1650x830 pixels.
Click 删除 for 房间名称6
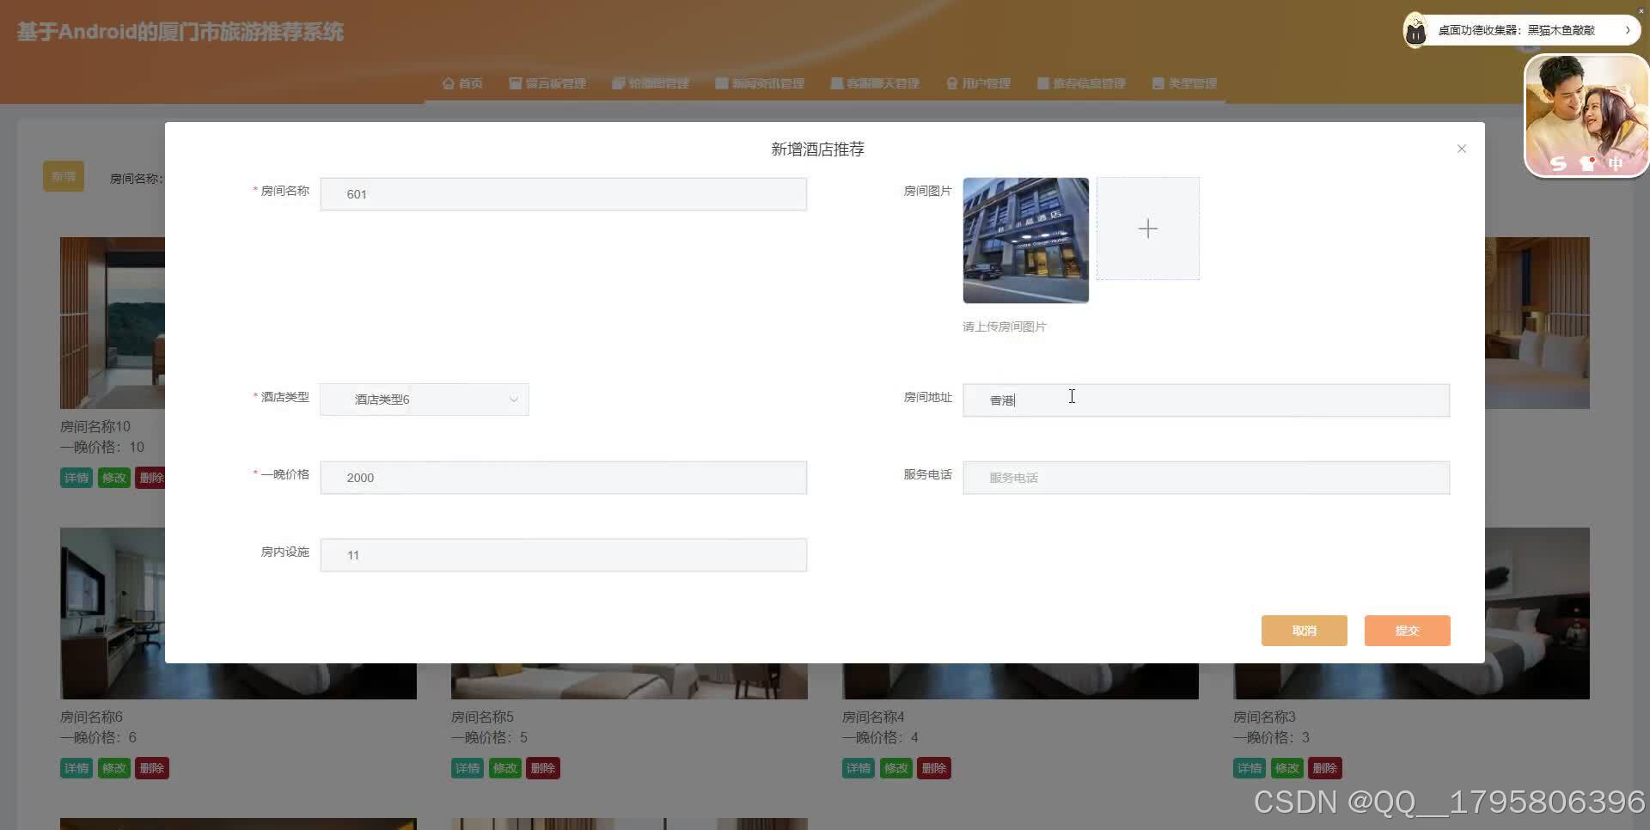152,768
